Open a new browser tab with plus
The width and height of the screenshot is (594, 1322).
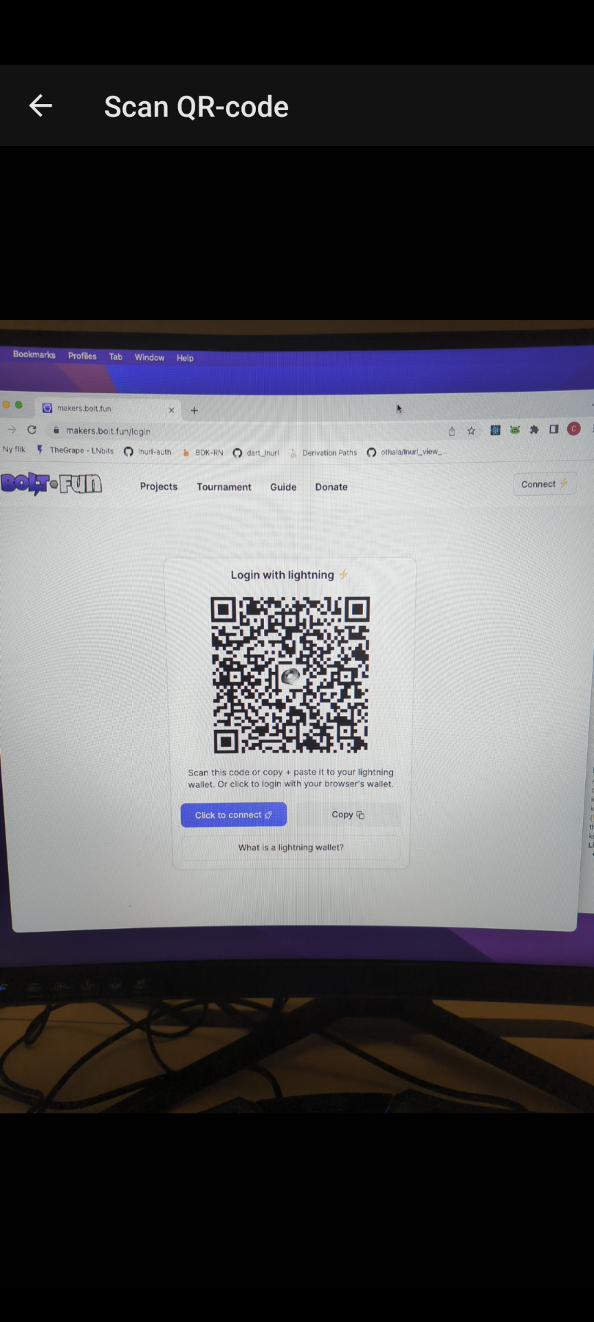pyautogui.click(x=195, y=410)
